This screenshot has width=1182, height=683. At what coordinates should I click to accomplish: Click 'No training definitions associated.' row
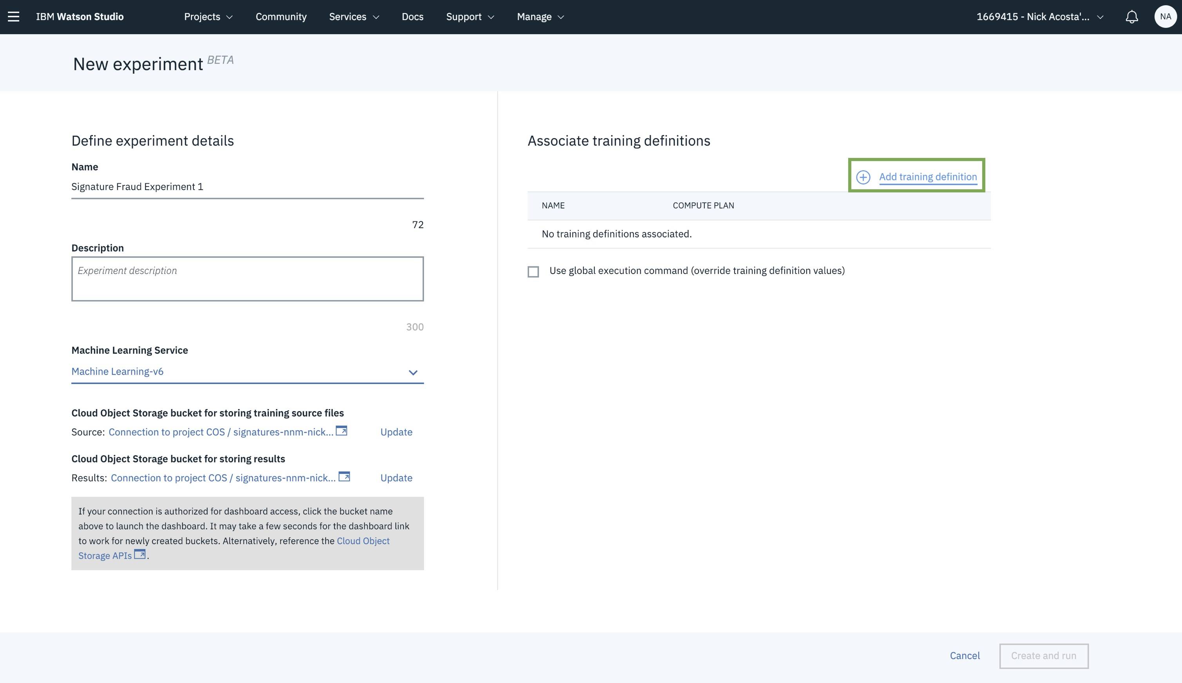coord(759,234)
